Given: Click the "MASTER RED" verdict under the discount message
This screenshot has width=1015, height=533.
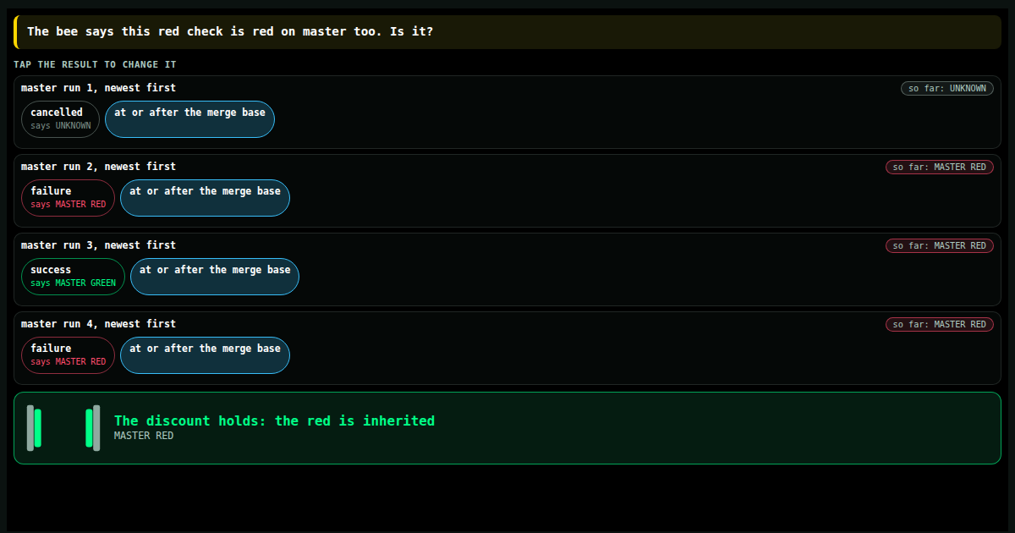Looking at the screenshot, I should pyautogui.click(x=144, y=436).
